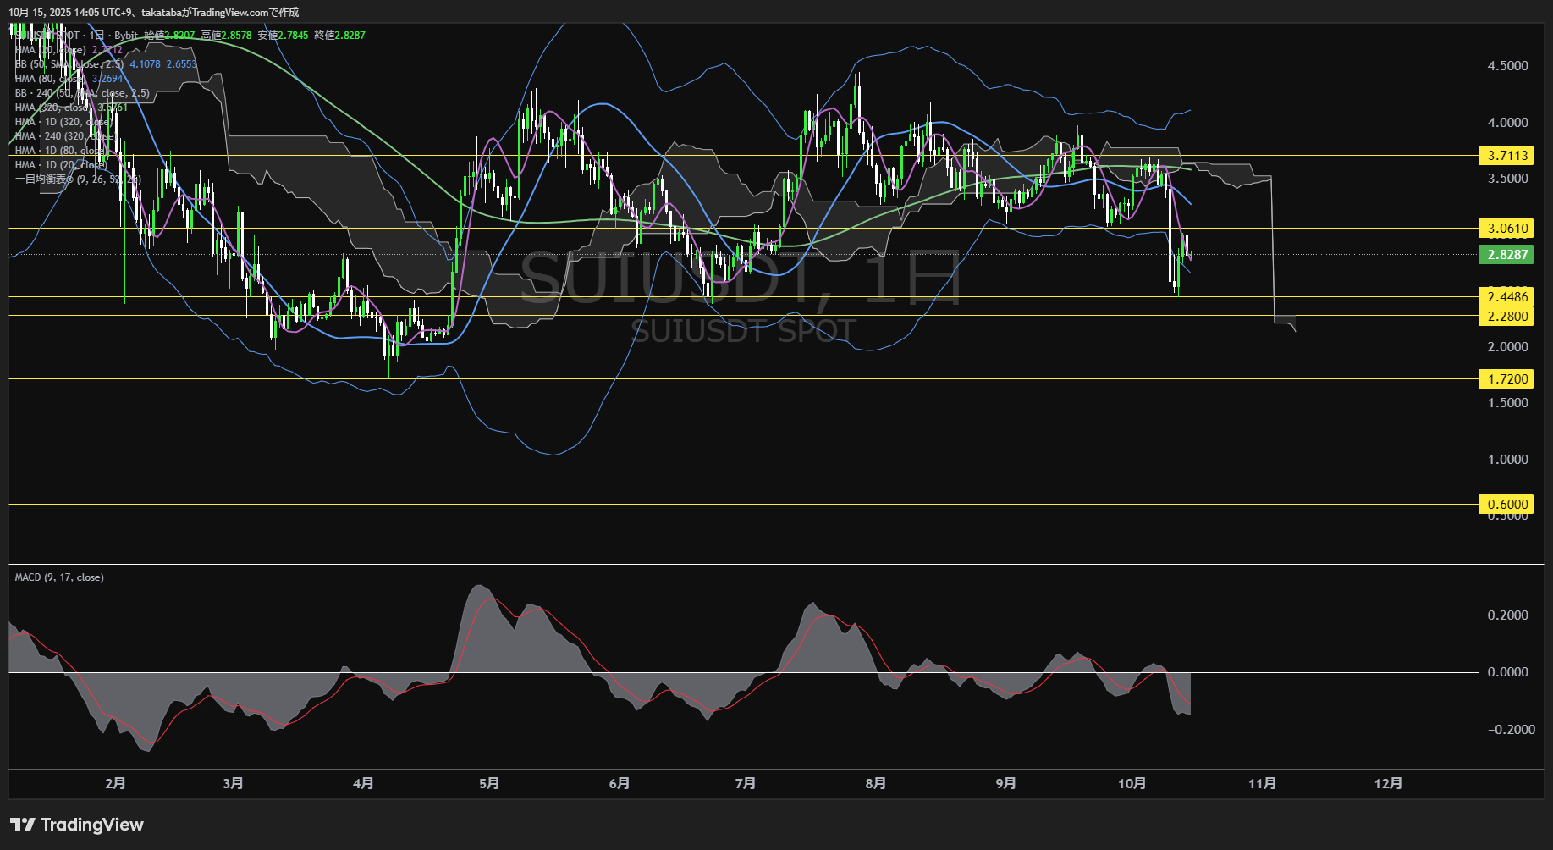This screenshot has width=1553, height=850.
Task: Click the green 2.8287 current price label
Action: (1507, 255)
